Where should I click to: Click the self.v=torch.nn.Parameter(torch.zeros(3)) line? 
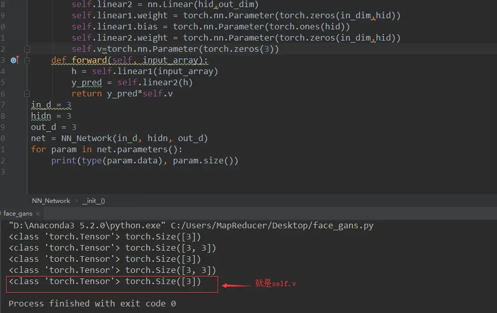(175, 49)
